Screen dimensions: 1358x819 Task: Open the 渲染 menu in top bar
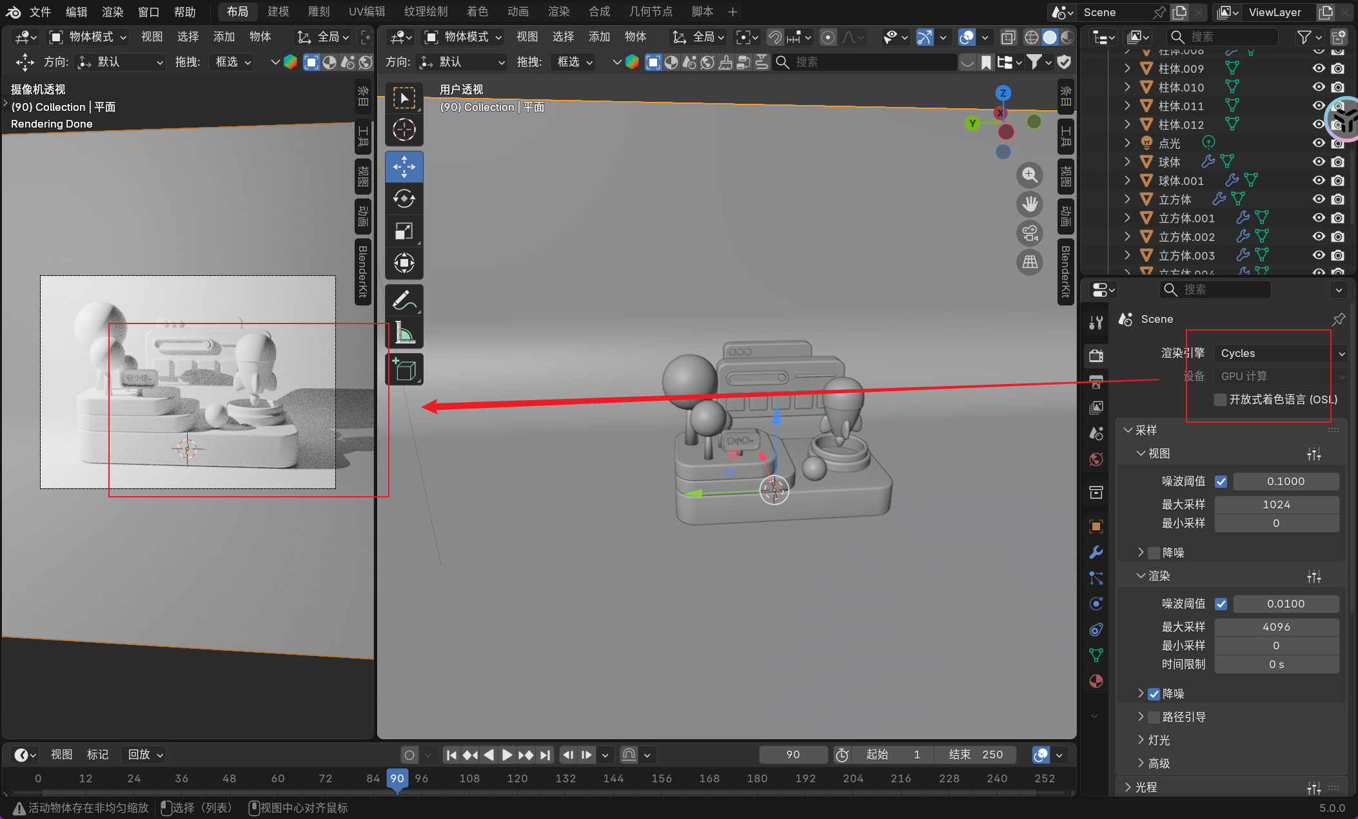tap(112, 12)
